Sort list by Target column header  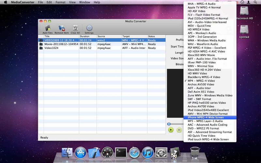coord(134,36)
